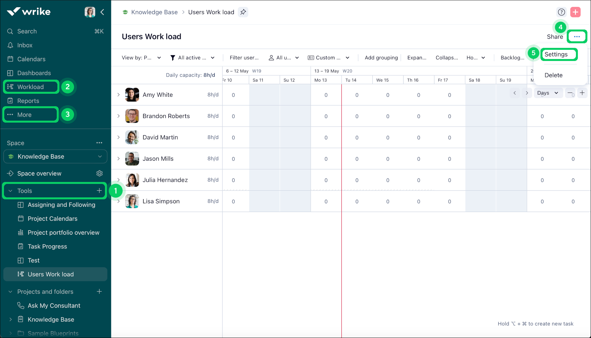Open the three-dots menu beside Share
This screenshot has height=338, width=591.
pos(577,37)
